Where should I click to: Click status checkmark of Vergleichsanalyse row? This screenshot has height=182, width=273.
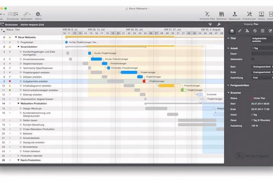pyautogui.click(x=10, y=64)
